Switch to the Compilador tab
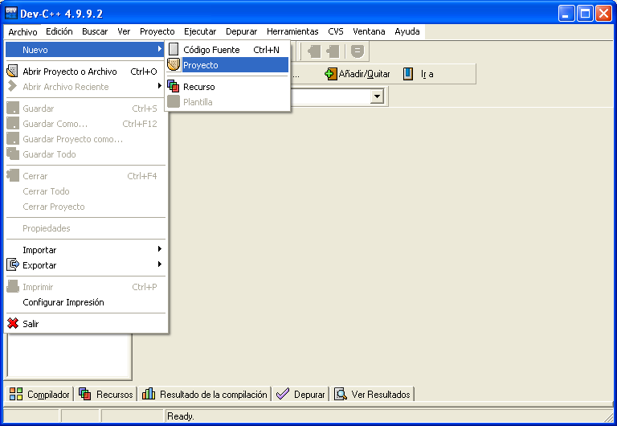The width and height of the screenshot is (617, 426). tap(39, 394)
